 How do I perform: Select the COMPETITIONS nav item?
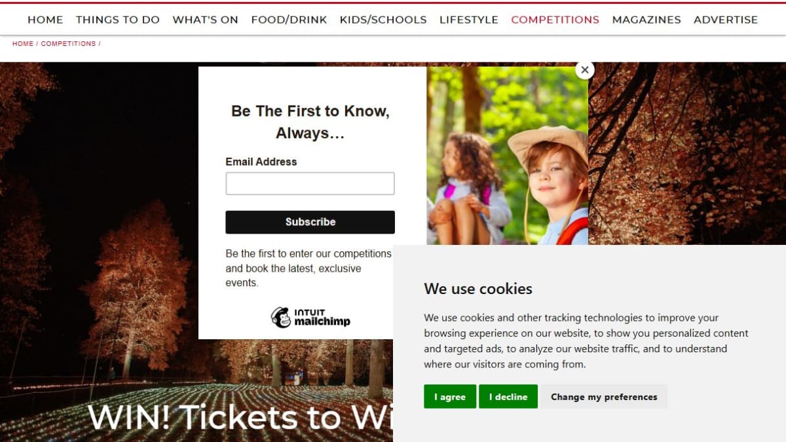[x=555, y=20]
